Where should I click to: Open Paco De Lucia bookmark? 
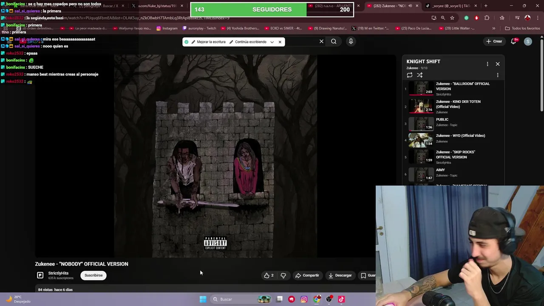(414, 28)
